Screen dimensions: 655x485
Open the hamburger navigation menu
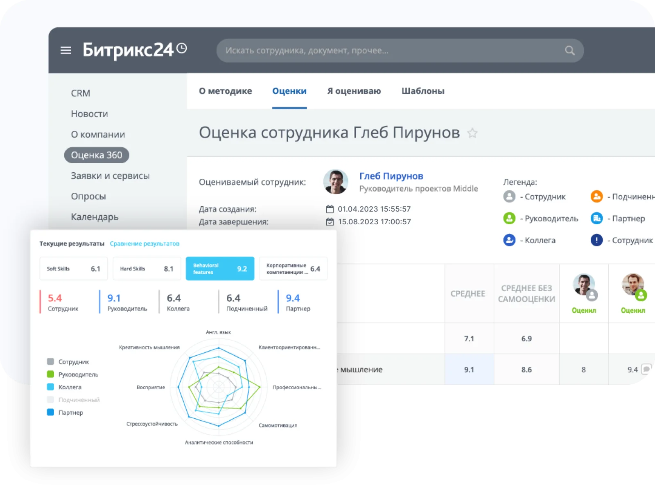click(x=65, y=50)
